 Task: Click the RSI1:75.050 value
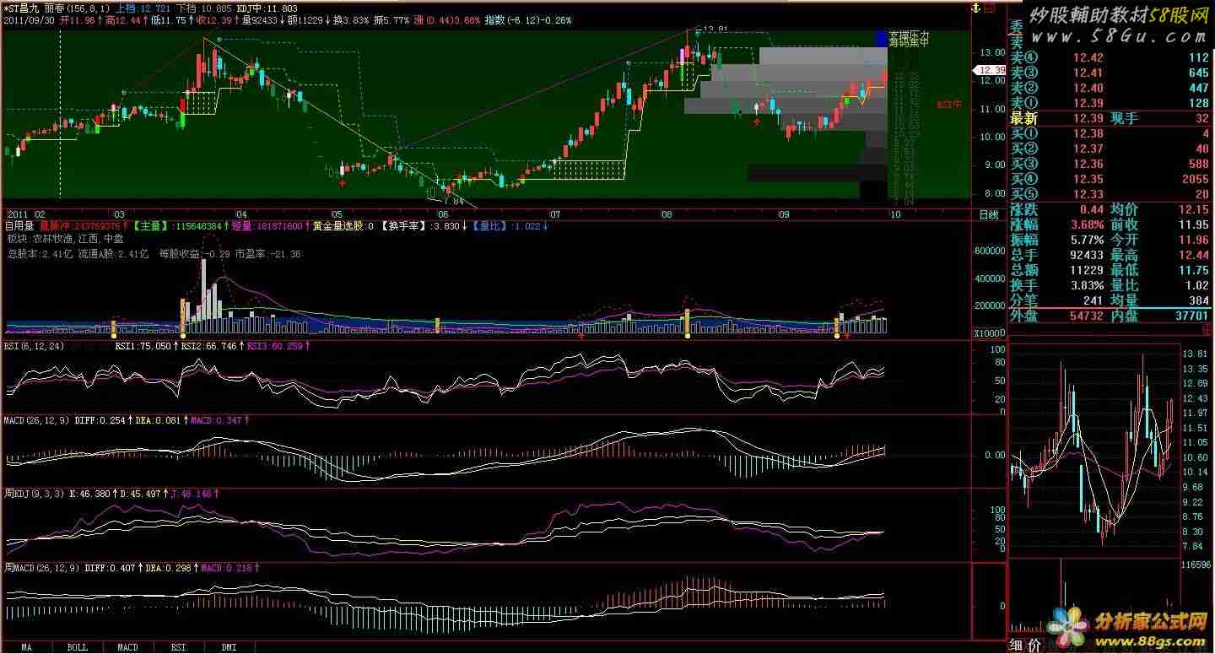pos(147,346)
